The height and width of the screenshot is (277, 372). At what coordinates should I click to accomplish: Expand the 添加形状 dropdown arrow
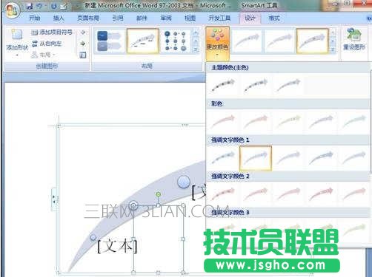17,55
